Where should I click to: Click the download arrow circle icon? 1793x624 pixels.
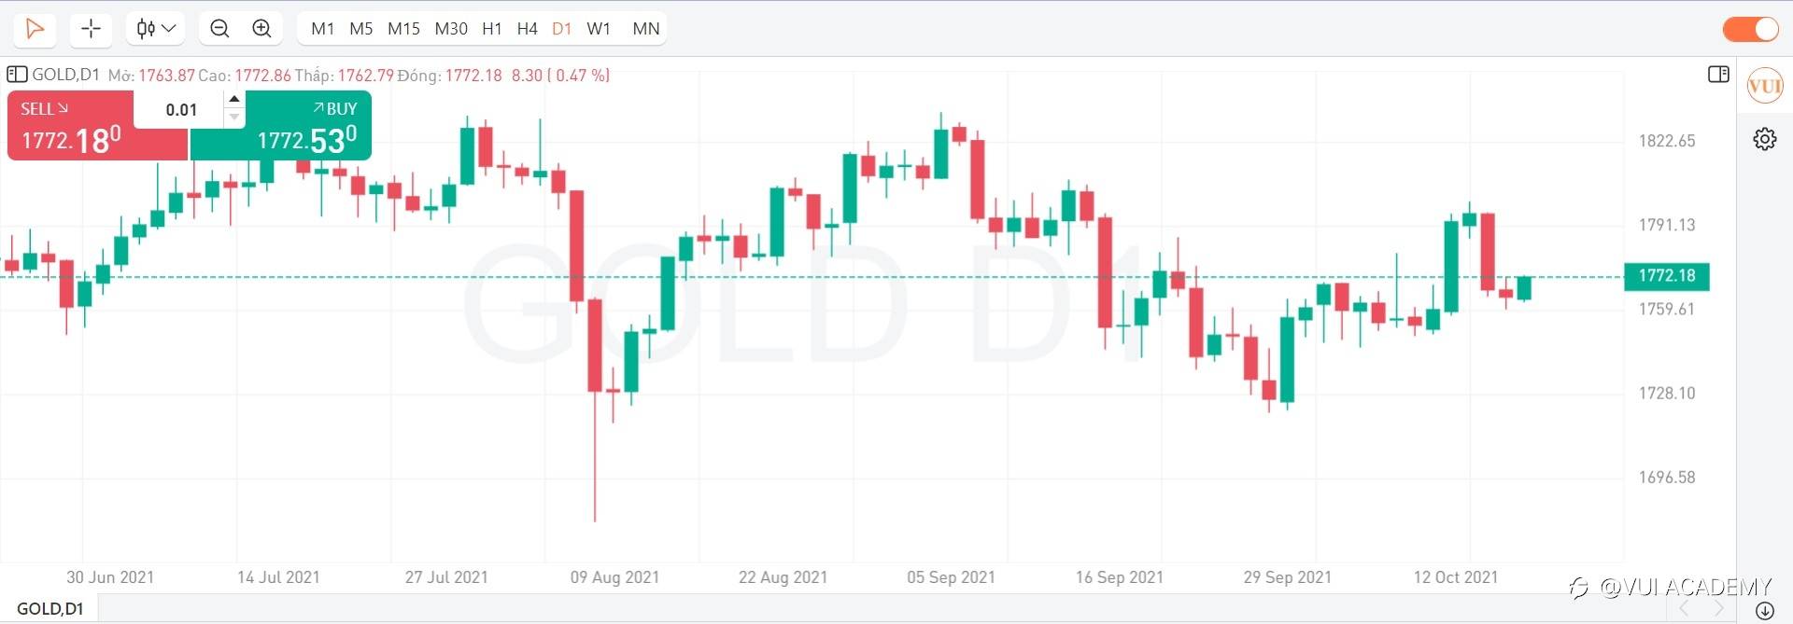pyautogui.click(x=1764, y=611)
